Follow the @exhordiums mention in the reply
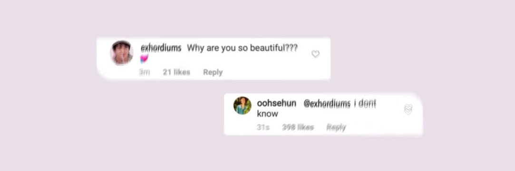 tap(327, 104)
